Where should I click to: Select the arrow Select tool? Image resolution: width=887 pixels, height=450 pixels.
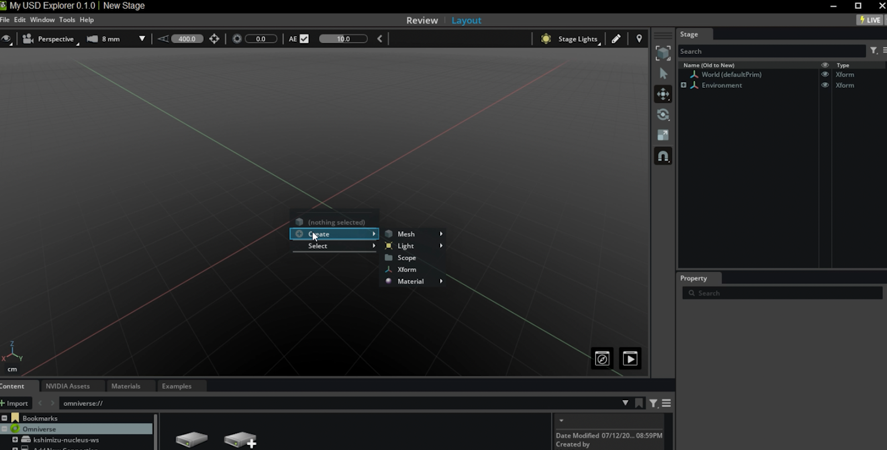pyautogui.click(x=663, y=74)
